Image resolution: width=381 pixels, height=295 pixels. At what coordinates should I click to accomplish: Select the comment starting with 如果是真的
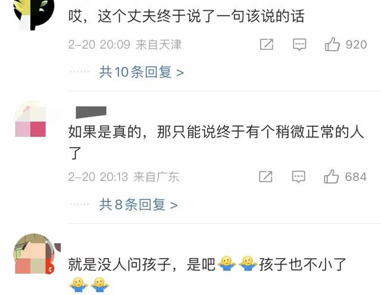click(x=216, y=142)
